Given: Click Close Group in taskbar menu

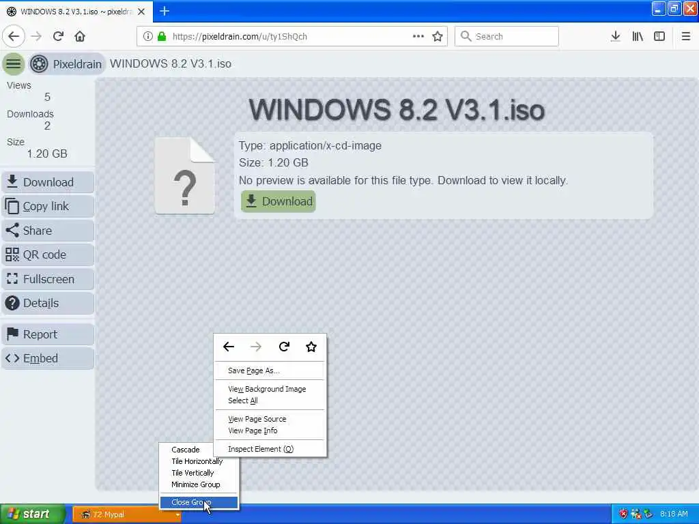Looking at the screenshot, I should pos(199,502).
